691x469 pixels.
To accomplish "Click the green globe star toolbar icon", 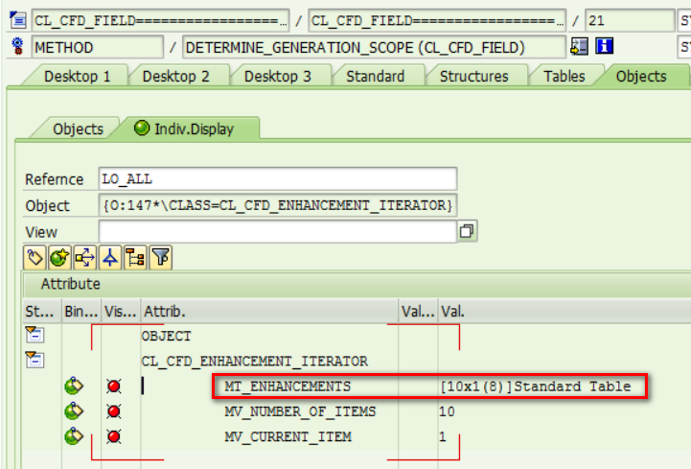I will point(59,257).
